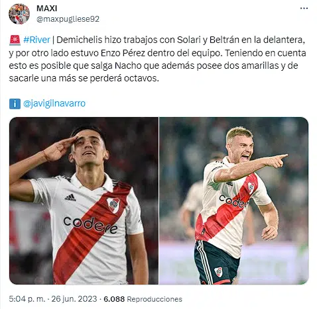Image resolution: width=317 pixels, height=309 pixels.
Task: Click the 5:04 p. m. timestamp
Action: click(27, 299)
